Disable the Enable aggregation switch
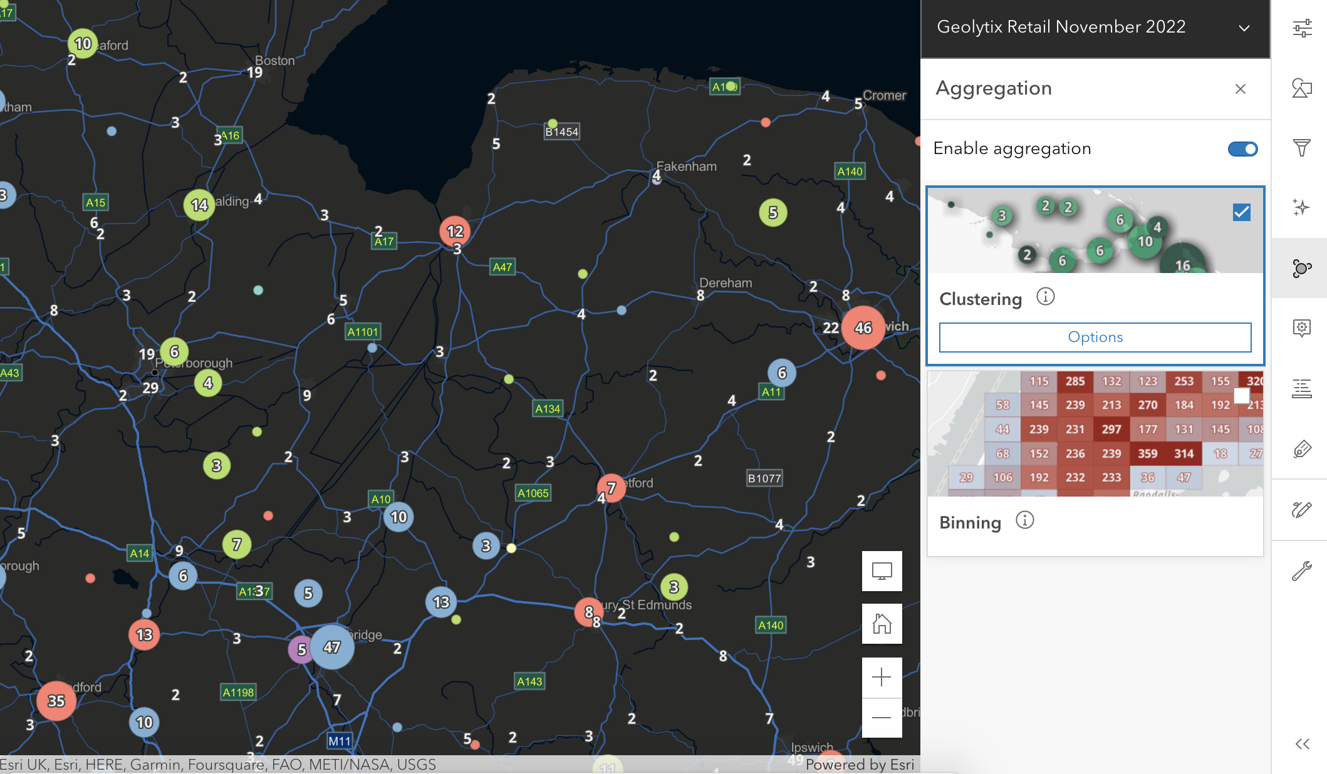The image size is (1327, 774). point(1242,149)
